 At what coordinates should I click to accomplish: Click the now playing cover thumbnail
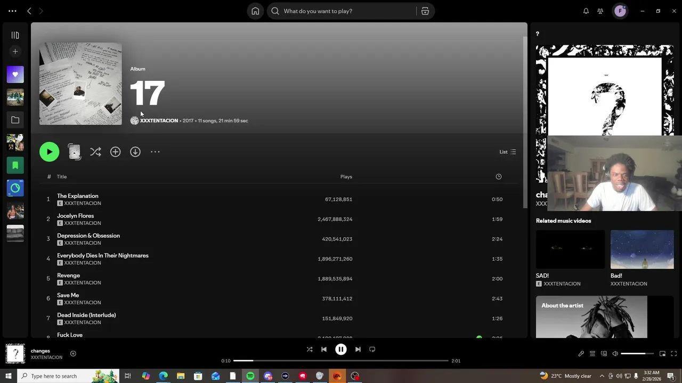pos(15,354)
